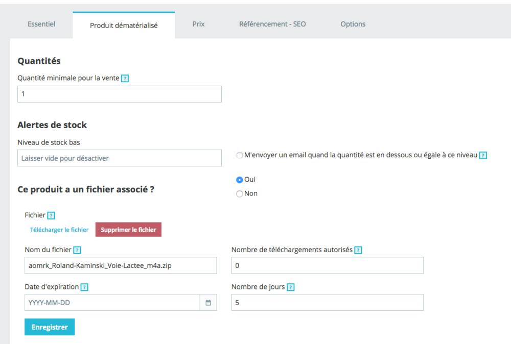Enable the low stock email notification checkbox
The height and width of the screenshot is (344, 511).
pyautogui.click(x=240, y=155)
